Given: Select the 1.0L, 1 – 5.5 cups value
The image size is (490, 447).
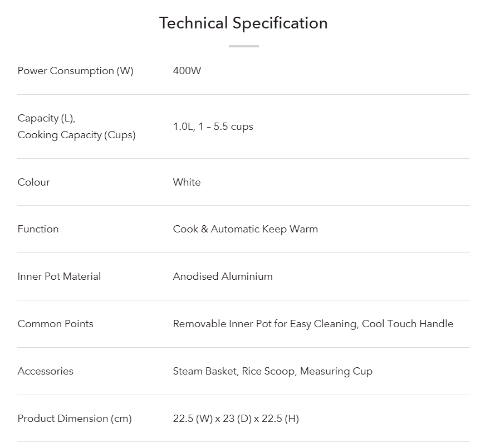Looking at the screenshot, I should click(x=213, y=127).
